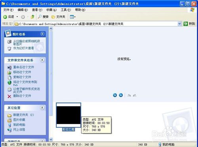The height and width of the screenshot is (147, 198).
Task: Click inside the address bar path field
Action: [98, 24]
